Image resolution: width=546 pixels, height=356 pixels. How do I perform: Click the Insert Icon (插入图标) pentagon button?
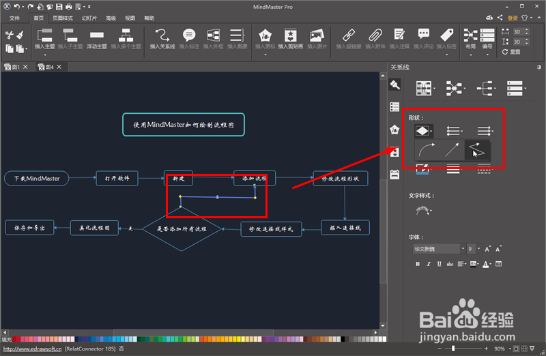(265, 35)
